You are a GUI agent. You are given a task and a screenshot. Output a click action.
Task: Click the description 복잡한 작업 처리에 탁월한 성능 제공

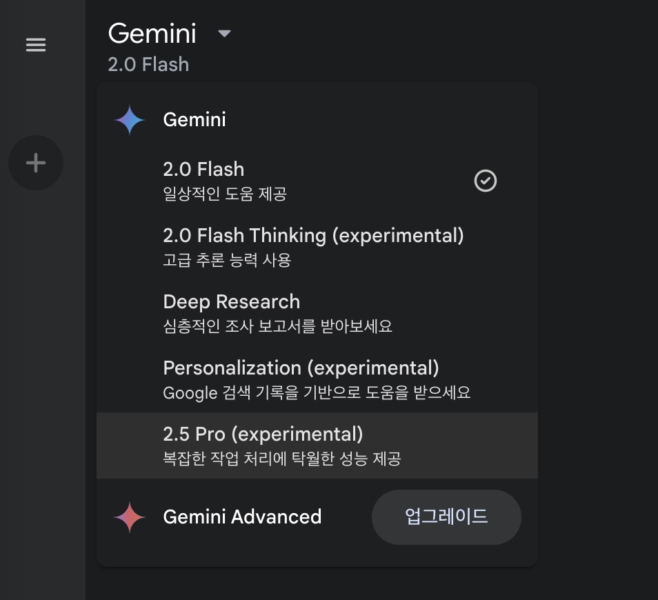(x=282, y=458)
